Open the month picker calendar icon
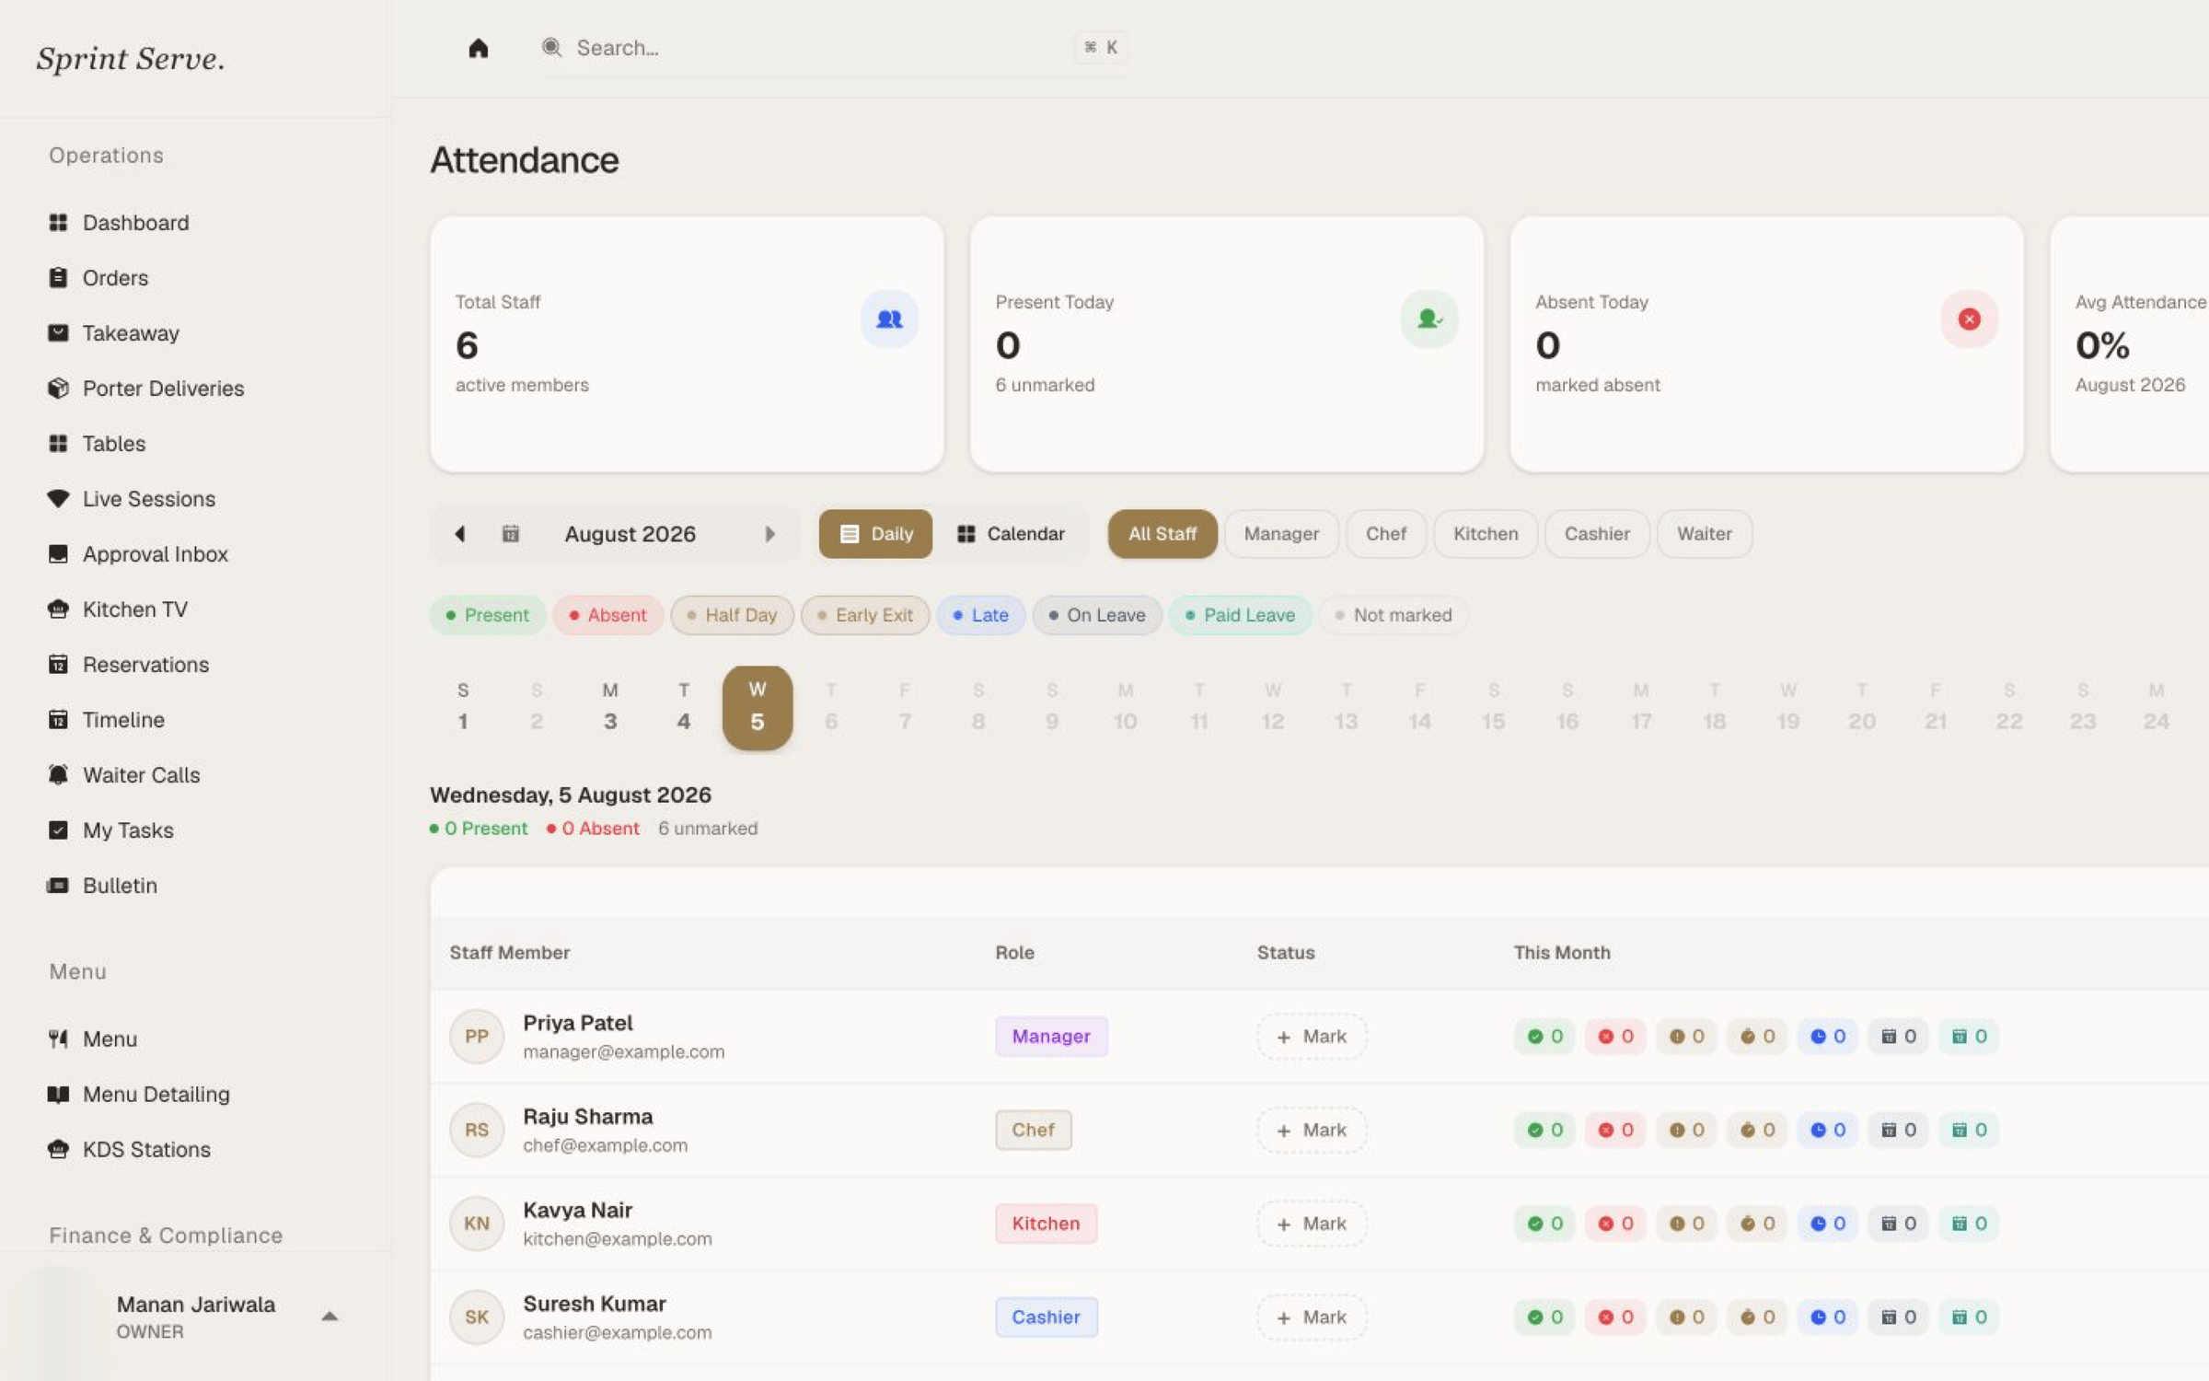2209x1381 pixels. pos(511,534)
